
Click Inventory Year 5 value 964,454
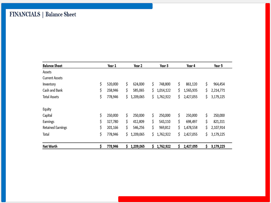point(219,84)
